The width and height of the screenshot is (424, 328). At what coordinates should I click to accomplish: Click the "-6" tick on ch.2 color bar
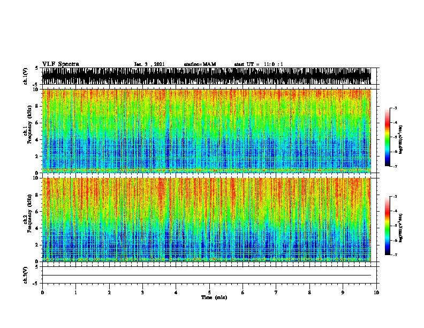point(395,240)
